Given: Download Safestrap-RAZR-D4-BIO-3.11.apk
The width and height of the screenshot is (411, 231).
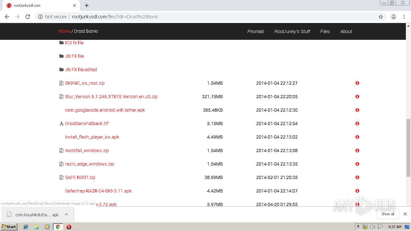Looking at the screenshot, I should click(98, 191).
